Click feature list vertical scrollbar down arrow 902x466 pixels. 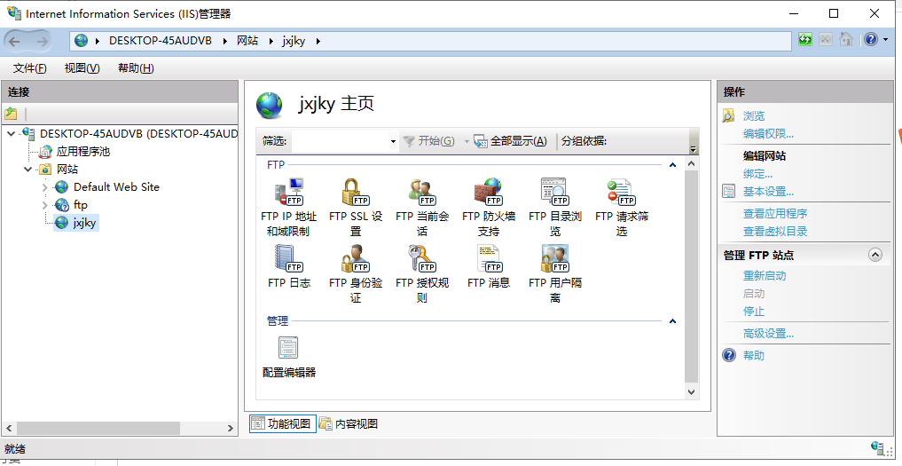692,392
